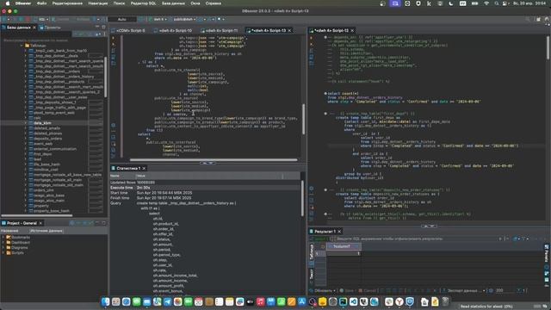
Task: Open Script-12 editor settings gear icon
Action: (x=312, y=189)
